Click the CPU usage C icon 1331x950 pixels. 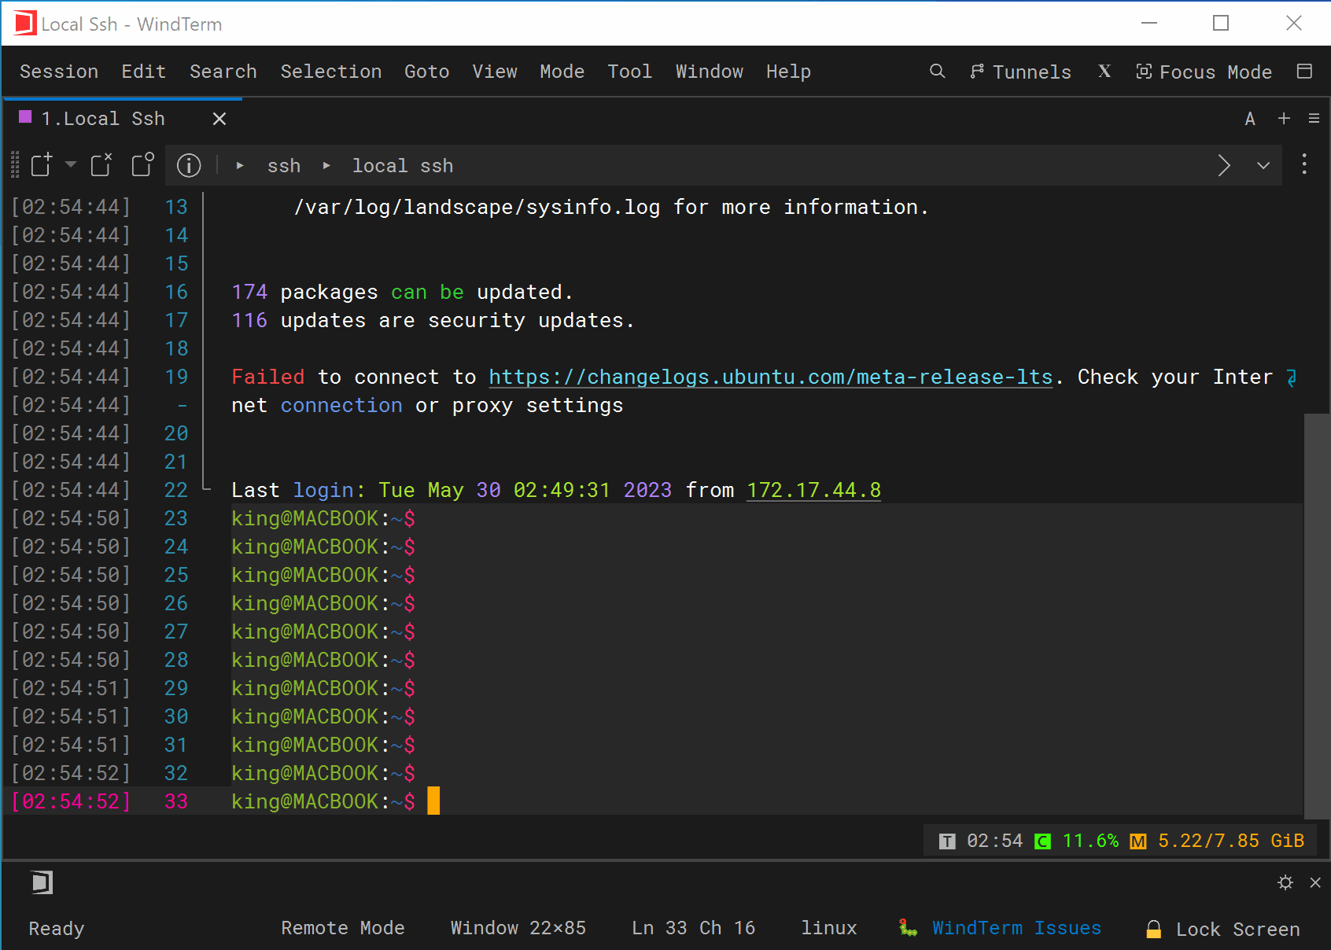[1042, 841]
